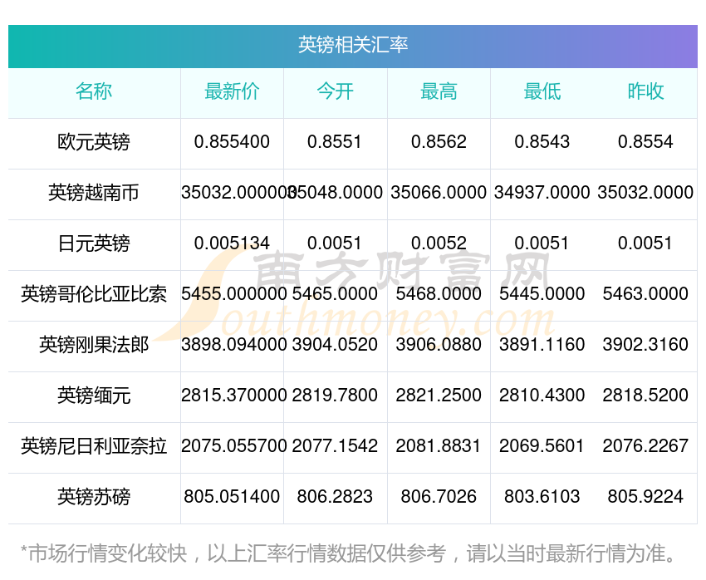Select the 英镑越南币 row name

pyautogui.click(x=94, y=193)
